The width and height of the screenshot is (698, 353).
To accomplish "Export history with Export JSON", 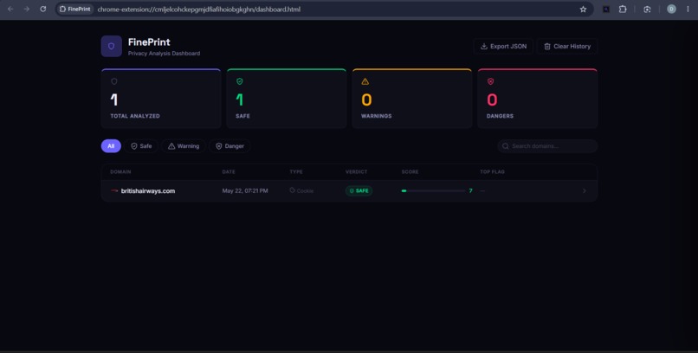I will pyautogui.click(x=503, y=46).
